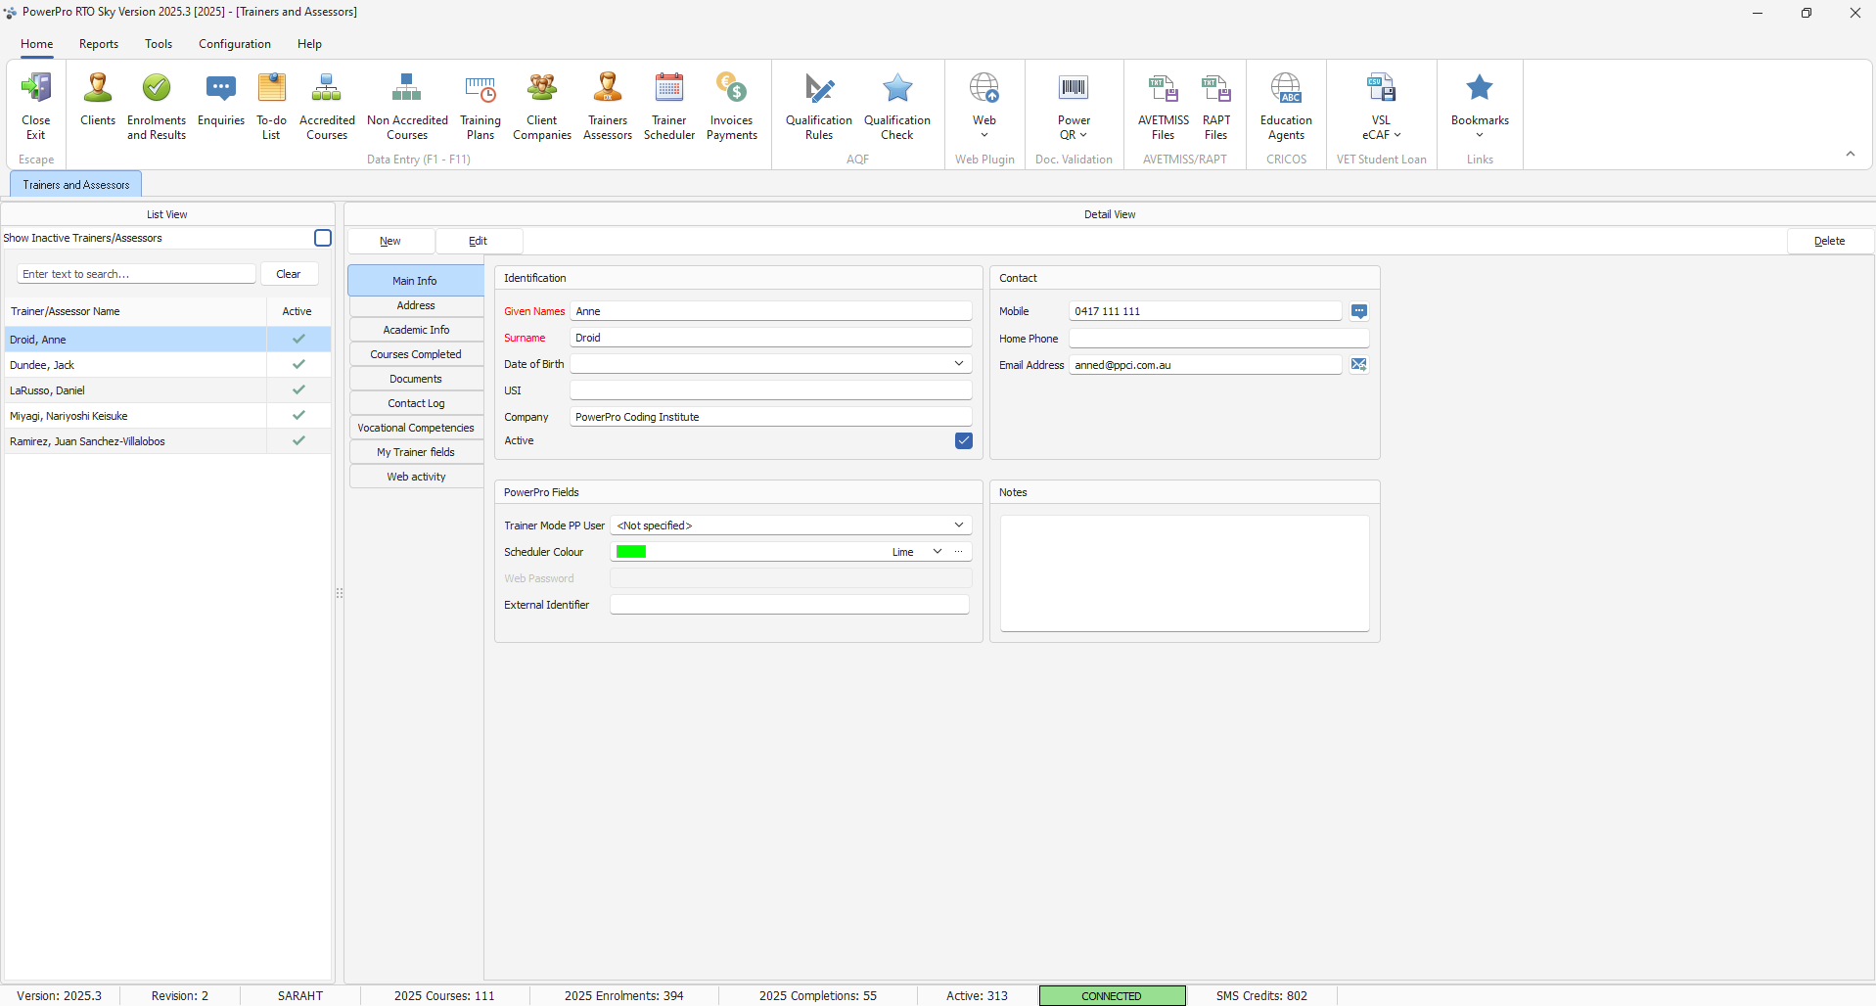Image resolution: width=1876 pixels, height=1006 pixels.
Task: Toggle the Active checkbox in Identification
Action: pos(964,440)
